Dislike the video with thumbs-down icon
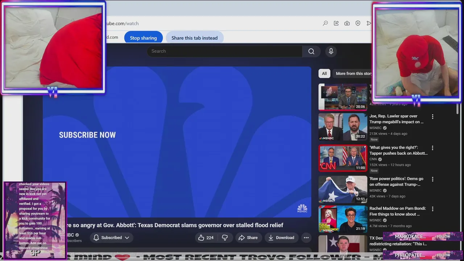The image size is (464, 261). pyautogui.click(x=225, y=238)
